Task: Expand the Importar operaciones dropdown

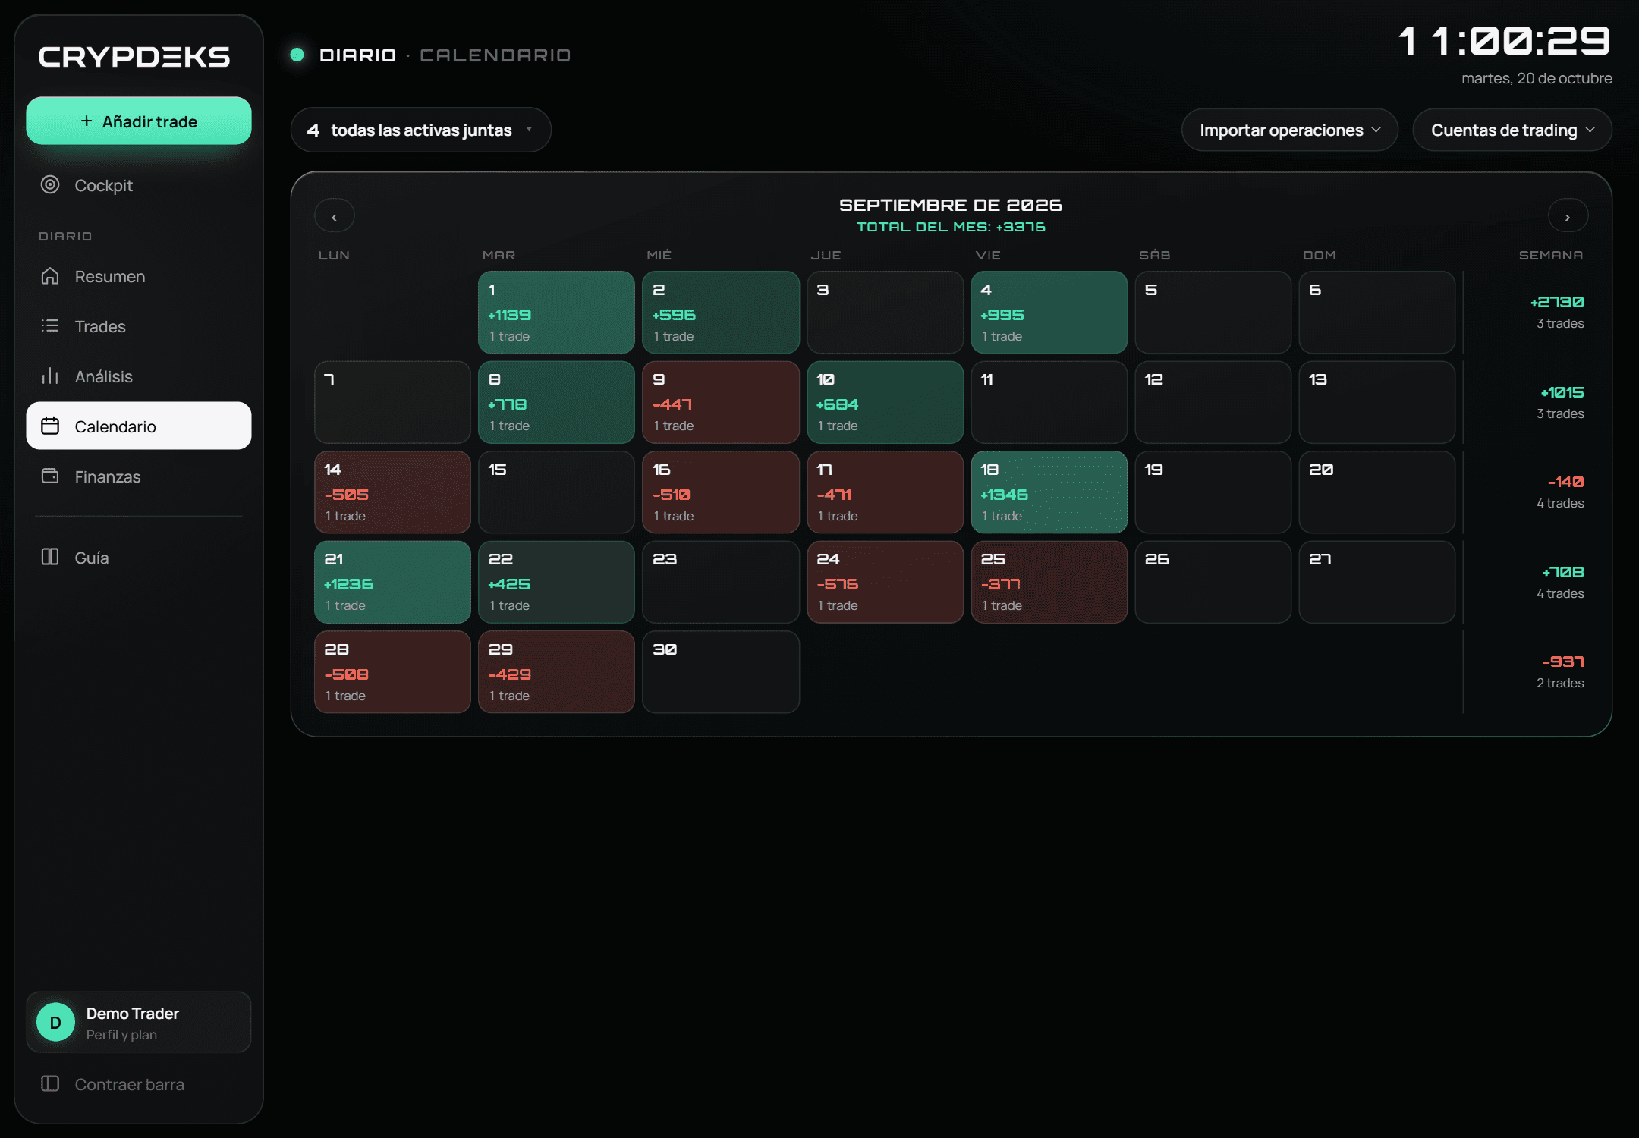Action: point(1290,130)
